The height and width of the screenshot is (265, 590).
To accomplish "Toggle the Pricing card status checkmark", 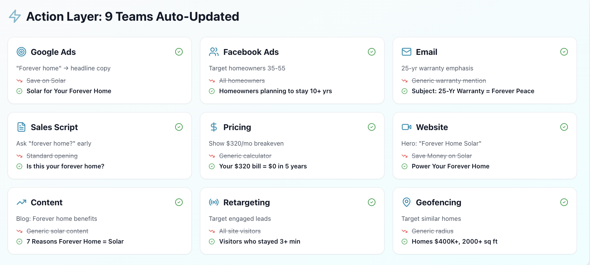I will click(372, 127).
